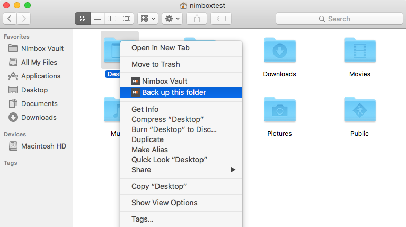Click the Macintosh HD drive icon
Viewport: 406px width, 227px height.
(13, 146)
